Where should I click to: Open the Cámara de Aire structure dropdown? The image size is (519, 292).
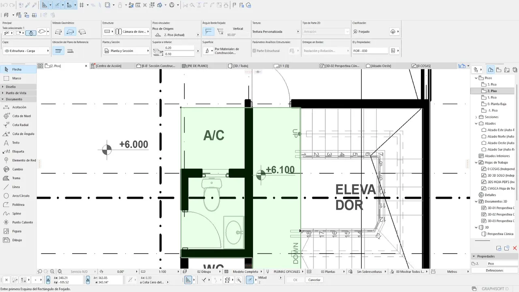click(132, 32)
